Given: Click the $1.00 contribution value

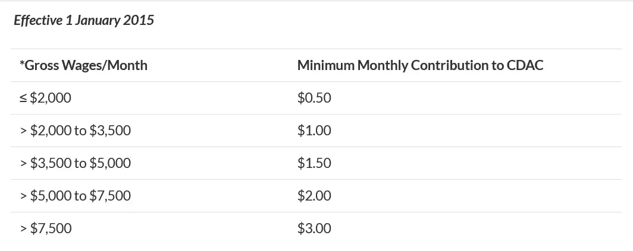Looking at the screenshot, I should pos(314,131).
